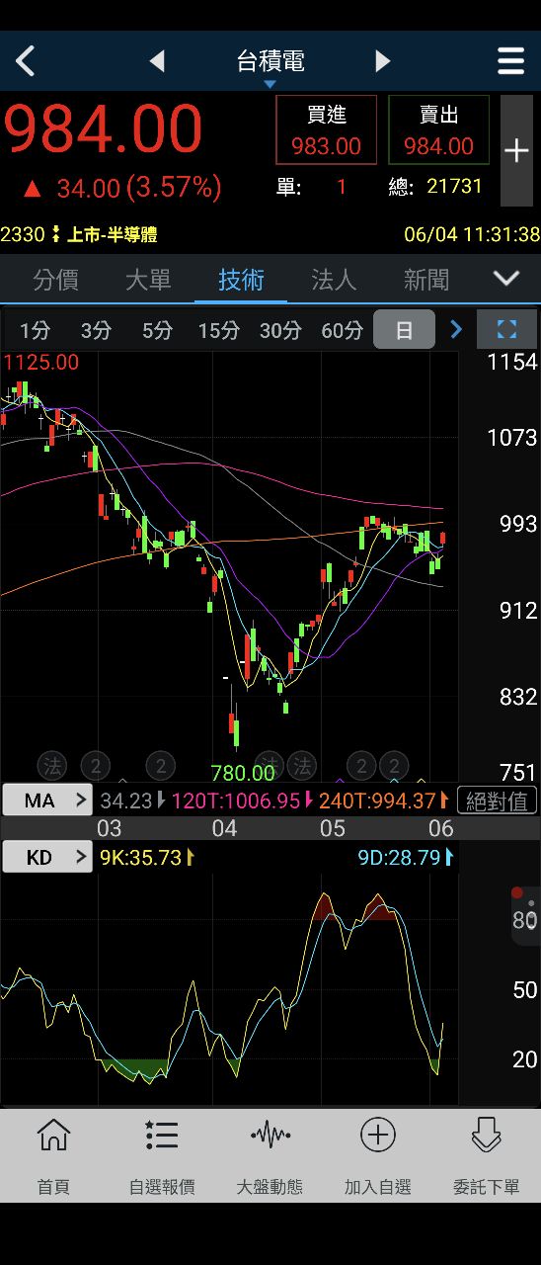
Task: Expand the KD indicator selector
Action: [47, 857]
